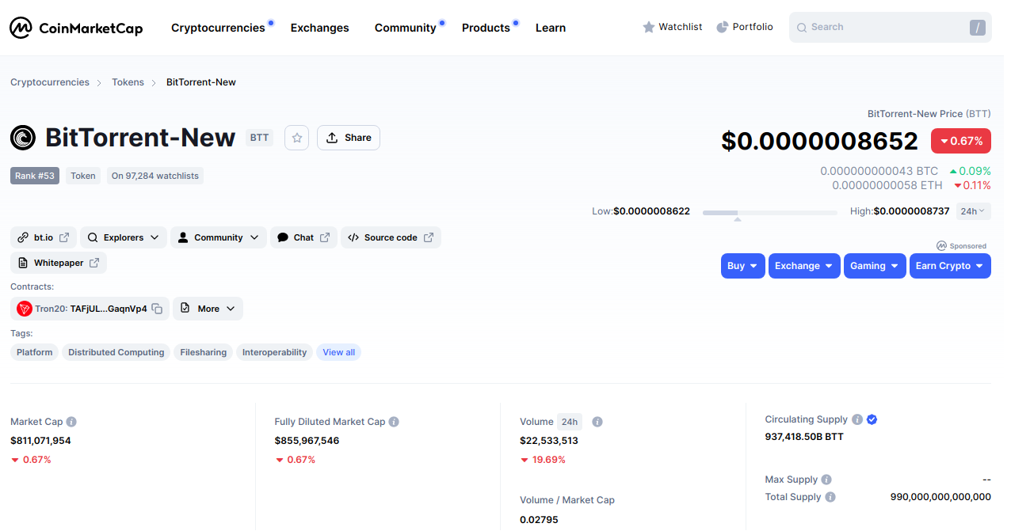Go to Tokens breadcrumb

[128, 82]
